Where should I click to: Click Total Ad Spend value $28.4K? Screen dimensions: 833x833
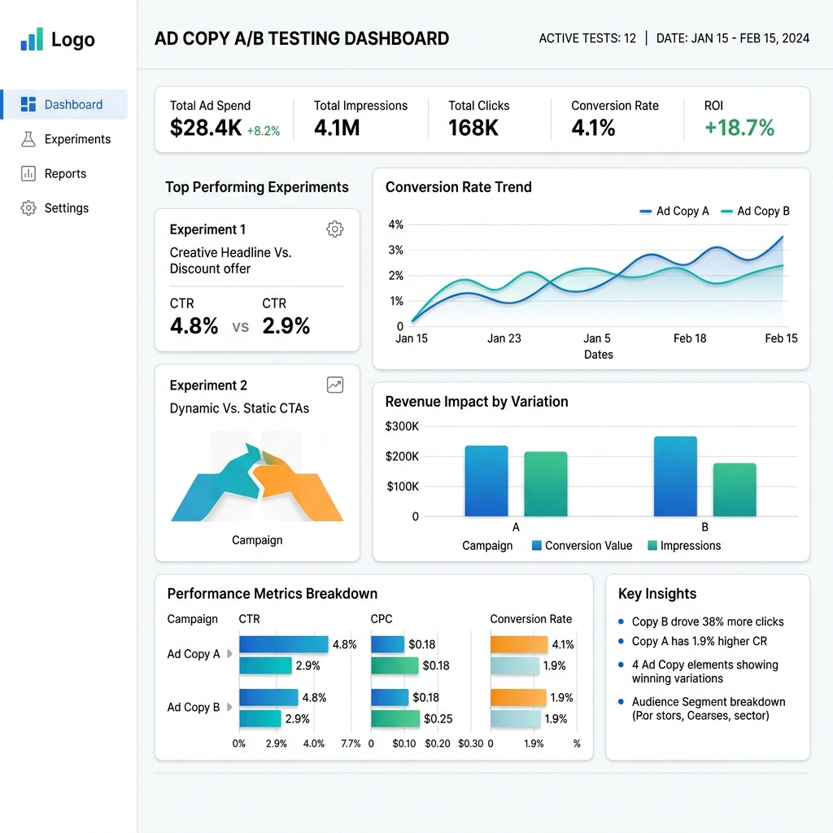tap(206, 128)
